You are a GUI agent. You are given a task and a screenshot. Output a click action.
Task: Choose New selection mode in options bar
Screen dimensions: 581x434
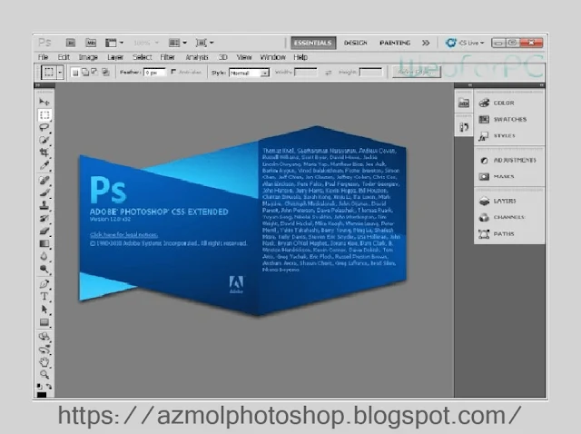[x=75, y=73]
